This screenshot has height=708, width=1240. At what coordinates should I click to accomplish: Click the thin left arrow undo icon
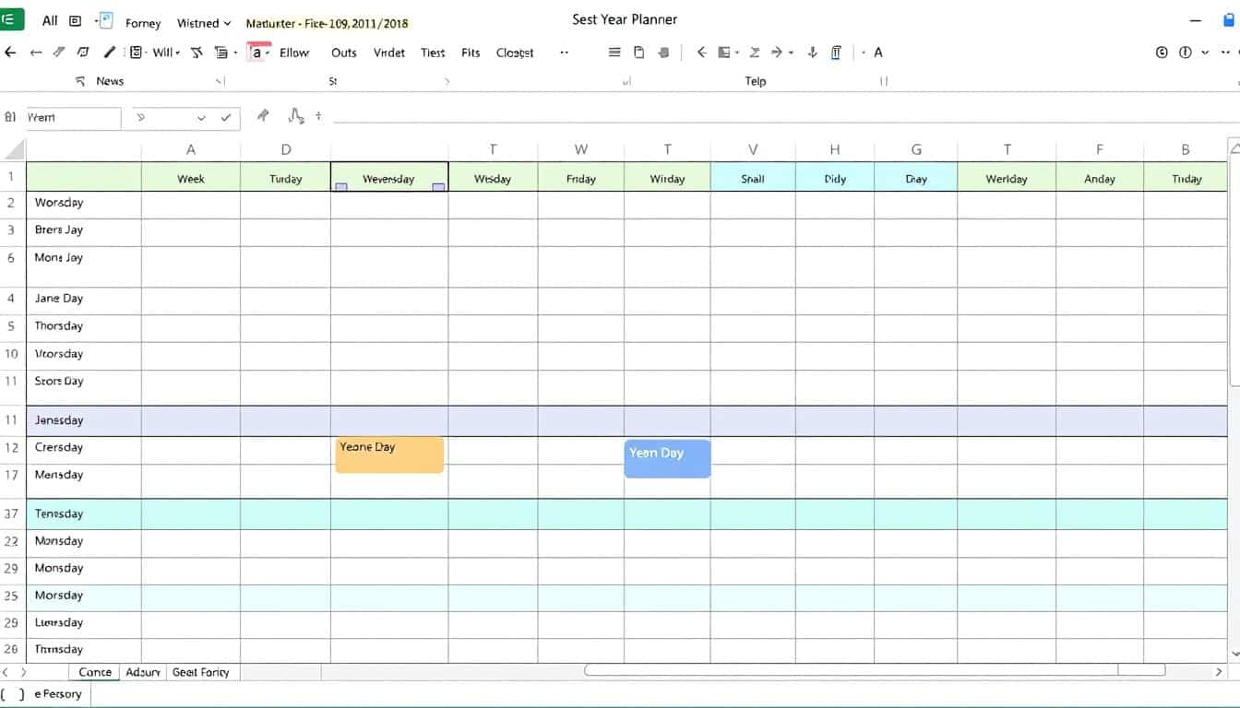point(36,53)
